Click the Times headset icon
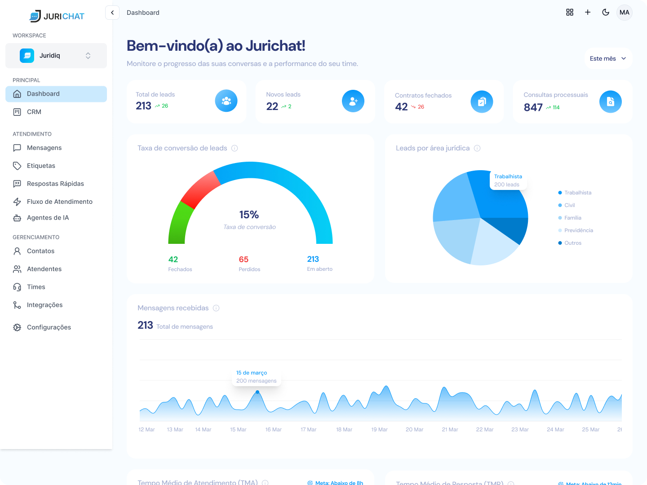The height and width of the screenshot is (485, 647). [17, 287]
